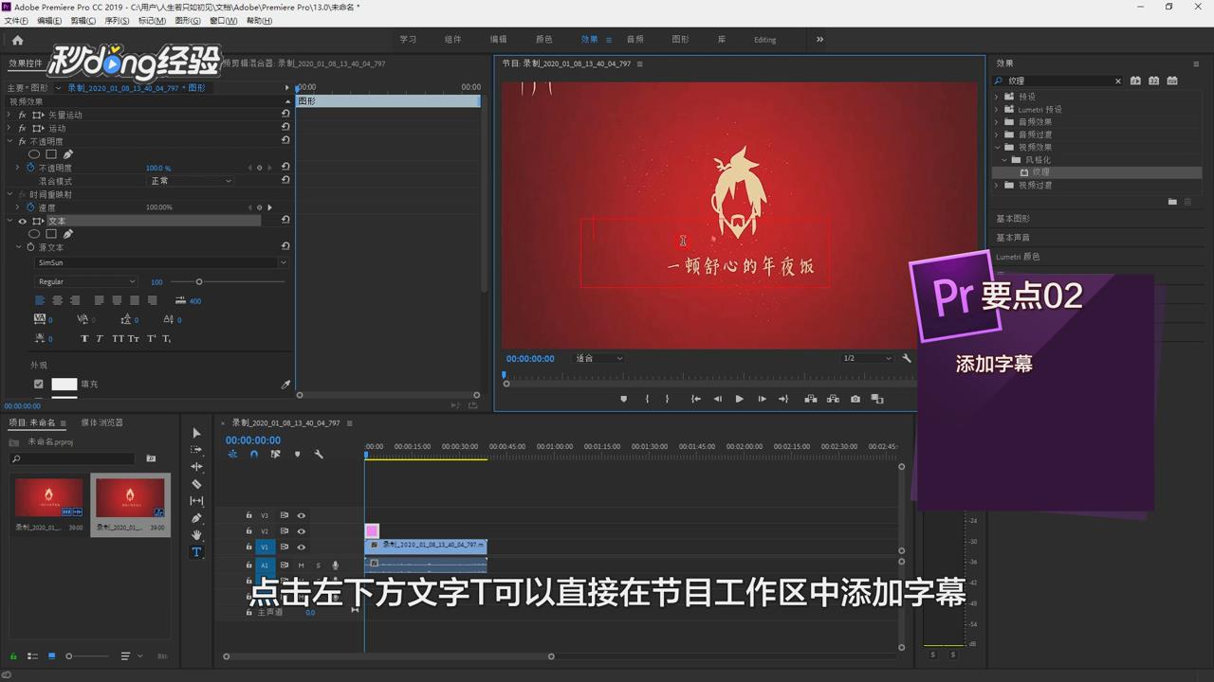
Task: Go to Out point in Program monitor
Action: pyautogui.click(x=783, y=399)
